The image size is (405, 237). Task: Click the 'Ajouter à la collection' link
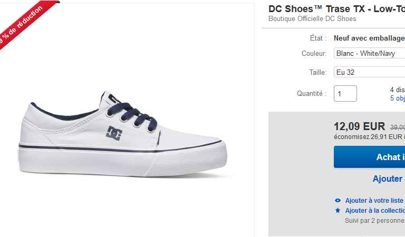pos(374,210)
